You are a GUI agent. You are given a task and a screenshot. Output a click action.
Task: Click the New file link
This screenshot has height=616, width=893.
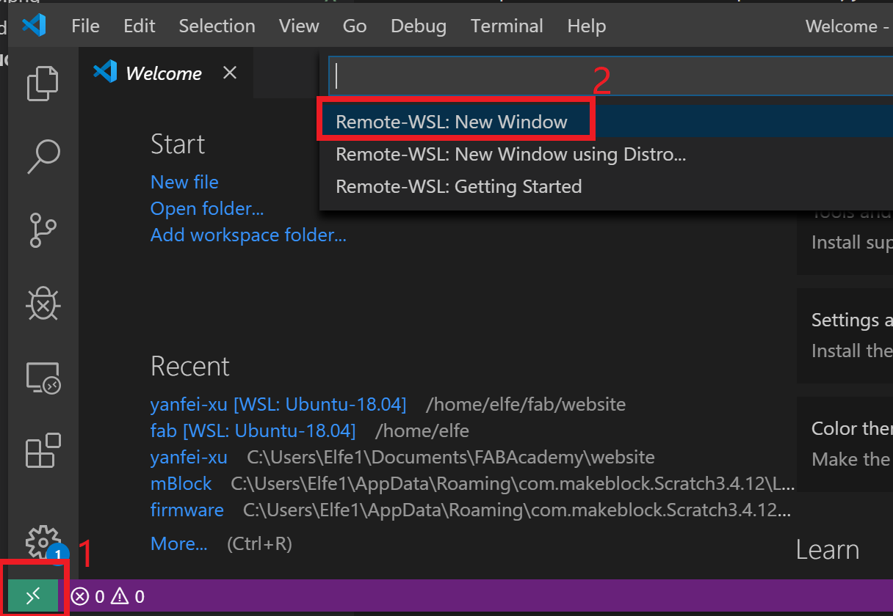click(x=184, y=182)
